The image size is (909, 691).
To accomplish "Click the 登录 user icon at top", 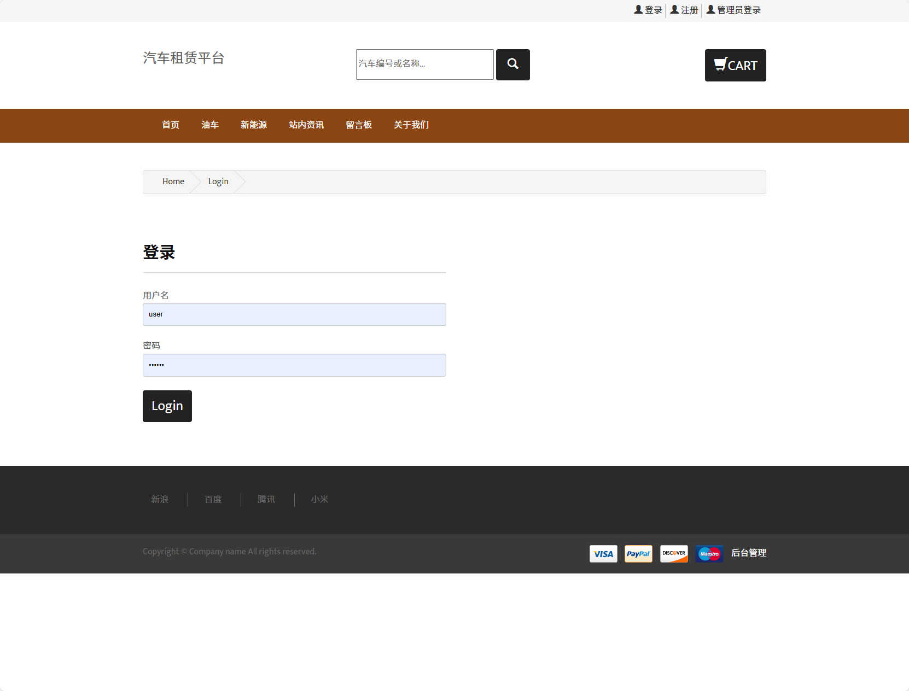I will point(638,9).
